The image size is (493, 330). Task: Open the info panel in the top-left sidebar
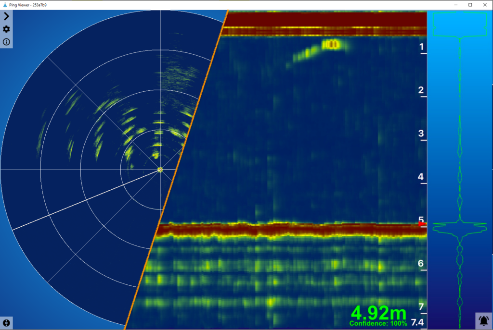click(6, 42)
